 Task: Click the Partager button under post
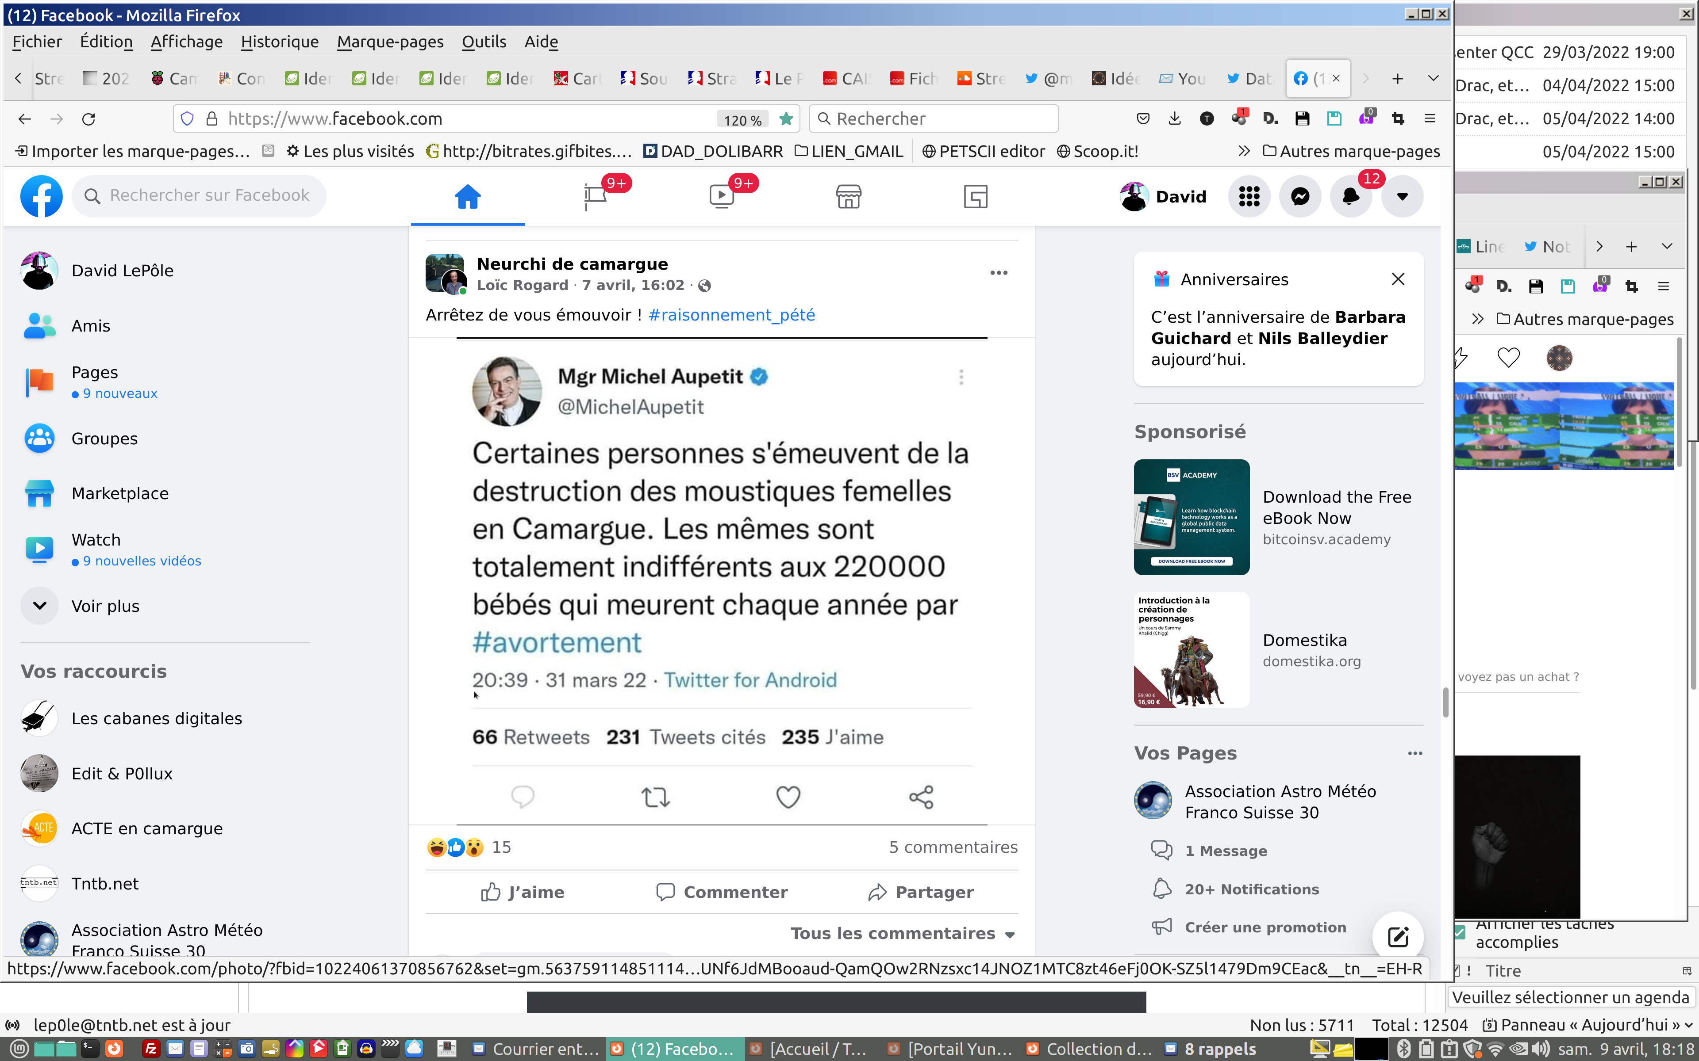click(920, 892)
